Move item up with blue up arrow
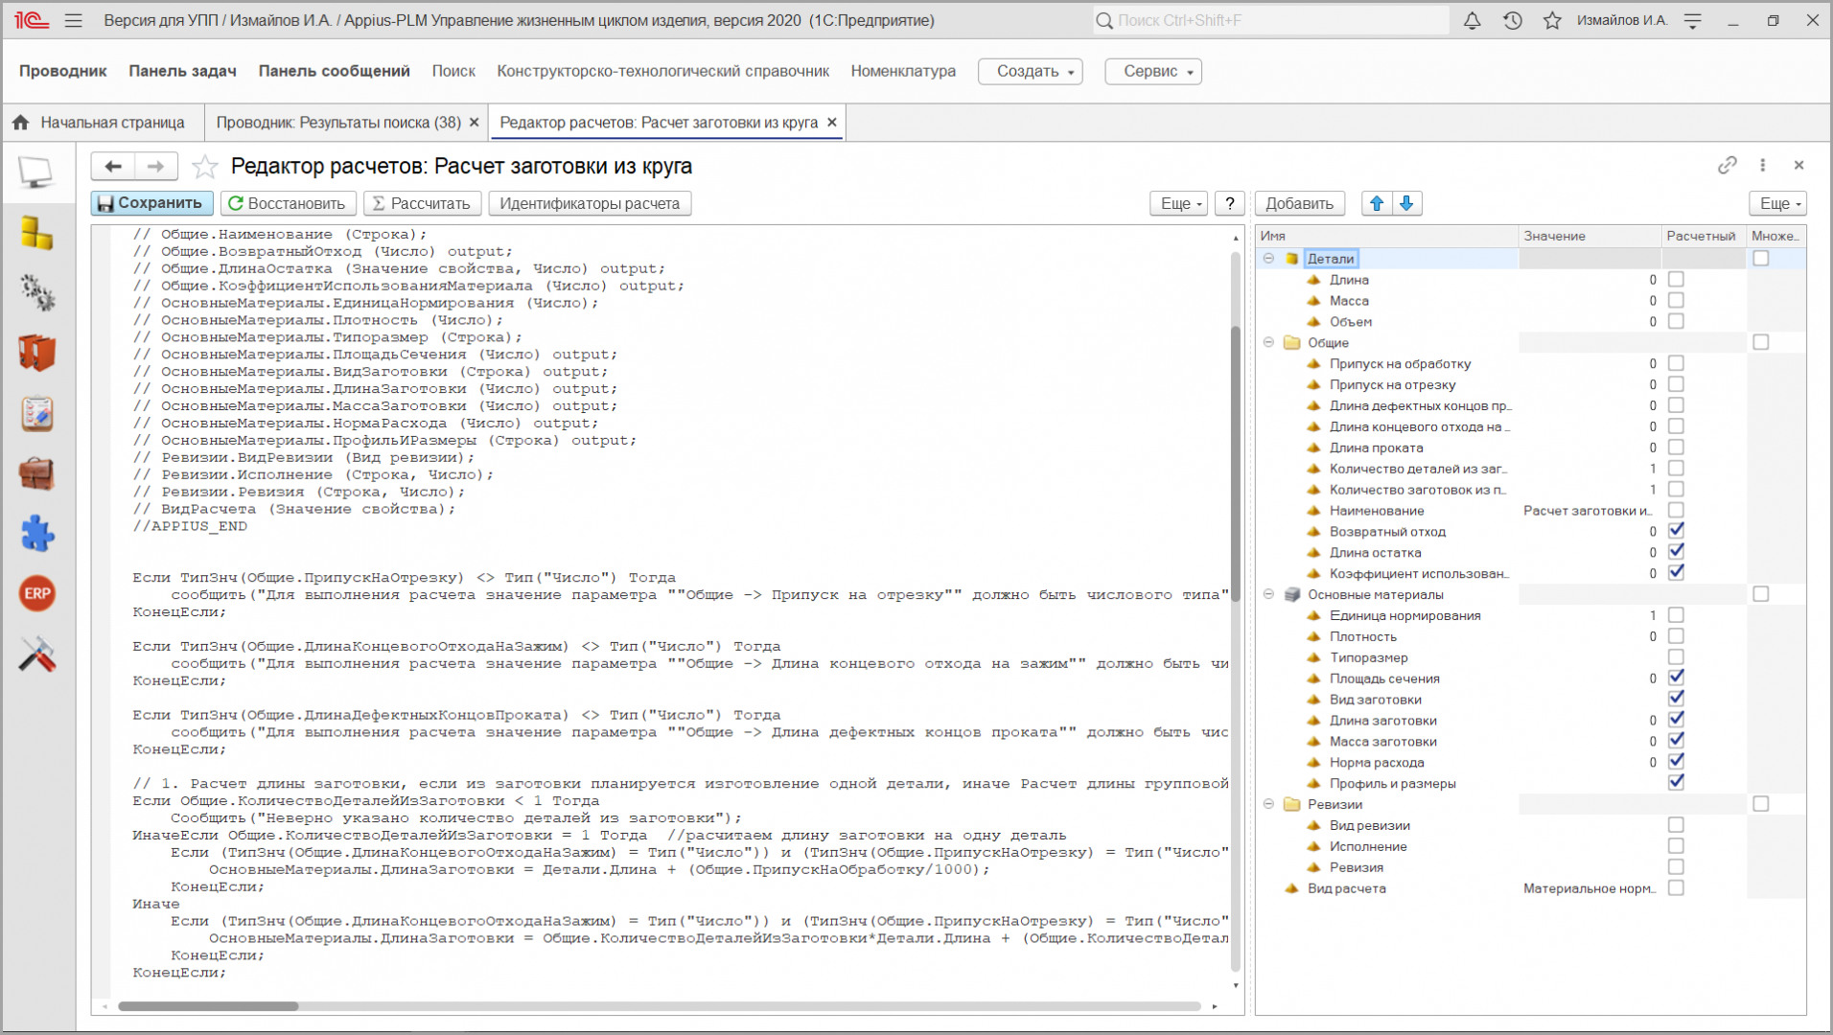This screenshot has height=1035, width=1833. [1377, 203]
